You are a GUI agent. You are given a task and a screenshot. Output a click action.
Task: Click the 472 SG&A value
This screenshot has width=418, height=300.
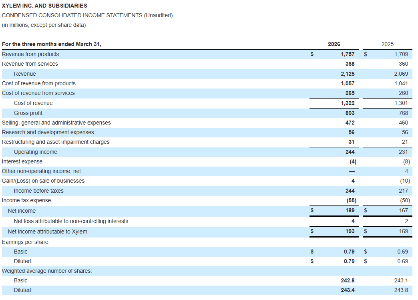[x=350, y=123]
